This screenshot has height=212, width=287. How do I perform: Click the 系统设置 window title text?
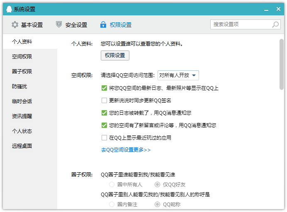(x=24, y=9)
